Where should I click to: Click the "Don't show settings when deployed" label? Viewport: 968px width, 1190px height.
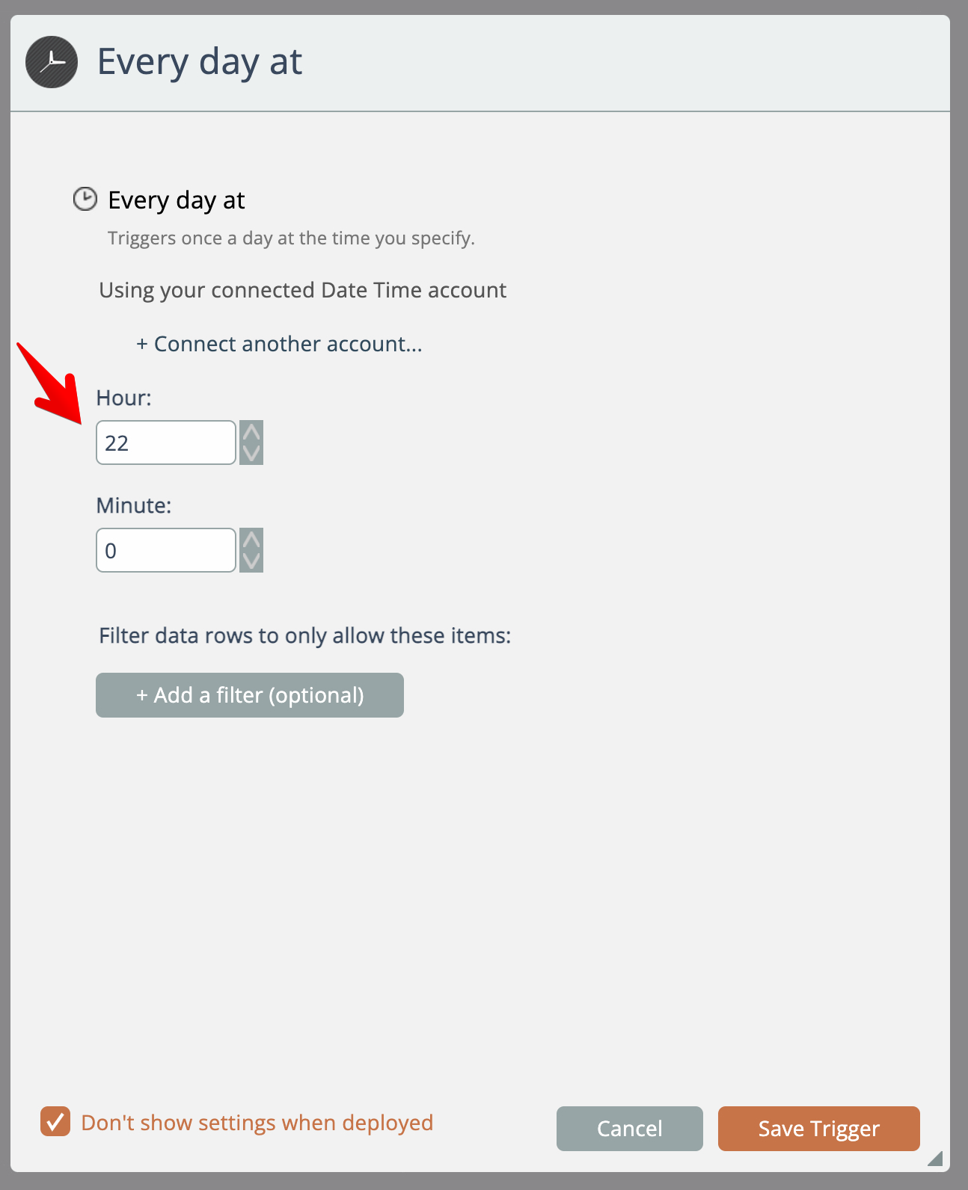pyautogui.click(x=257, y=1123)
